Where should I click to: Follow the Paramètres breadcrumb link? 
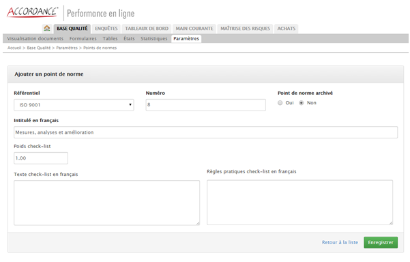click(67, 48)
